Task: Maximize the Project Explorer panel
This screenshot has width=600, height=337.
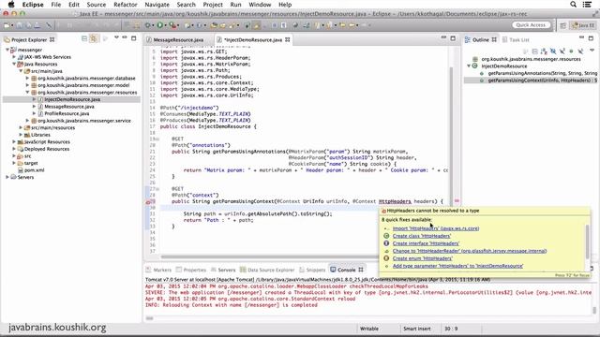Action: click(133, 38)
